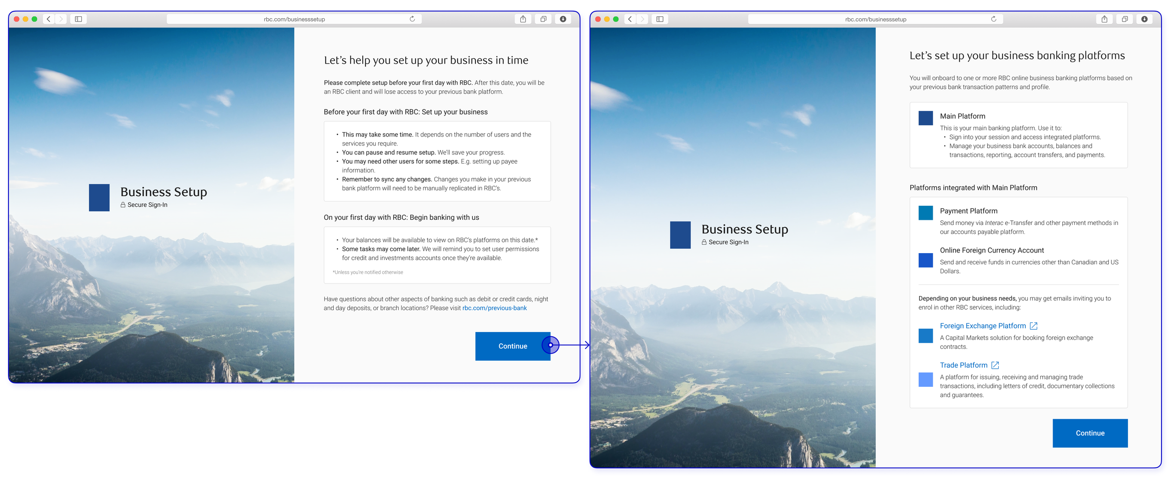Click the 'Online Foreign Currency Account' heading text
Screen dimensions: 1170x479
click(992, 250)
